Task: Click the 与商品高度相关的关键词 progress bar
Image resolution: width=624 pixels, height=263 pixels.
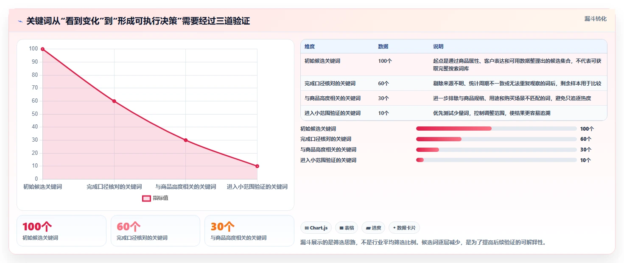Action: click(x=496, y=149)
